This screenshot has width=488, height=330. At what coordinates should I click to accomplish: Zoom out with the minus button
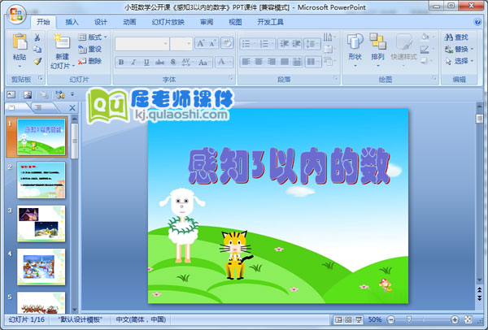(391, 319)
